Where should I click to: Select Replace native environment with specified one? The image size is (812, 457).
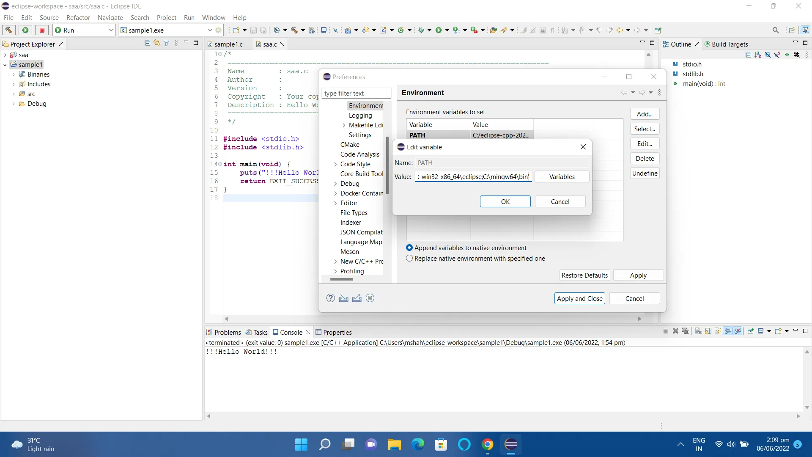point(409,259)
